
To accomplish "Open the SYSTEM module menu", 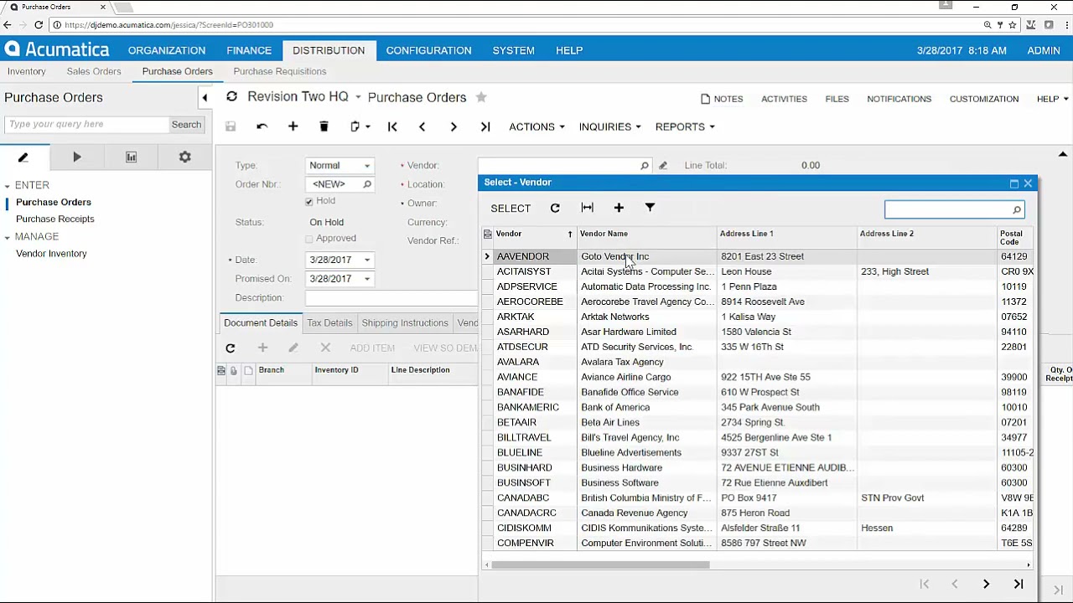I will click(x=513, y=50).
